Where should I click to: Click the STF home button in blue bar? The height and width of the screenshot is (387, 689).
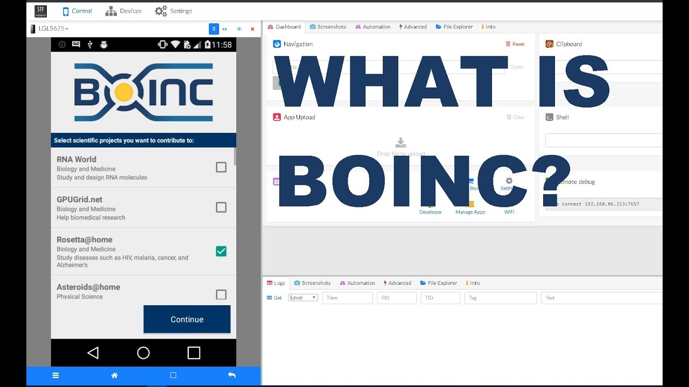click(114, 375)
